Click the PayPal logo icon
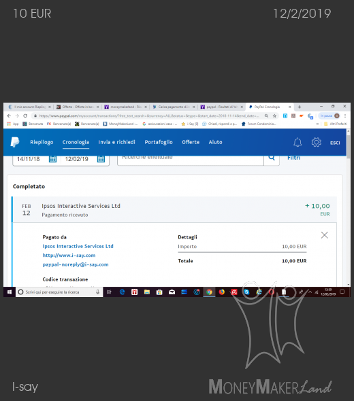 (15, 142)
